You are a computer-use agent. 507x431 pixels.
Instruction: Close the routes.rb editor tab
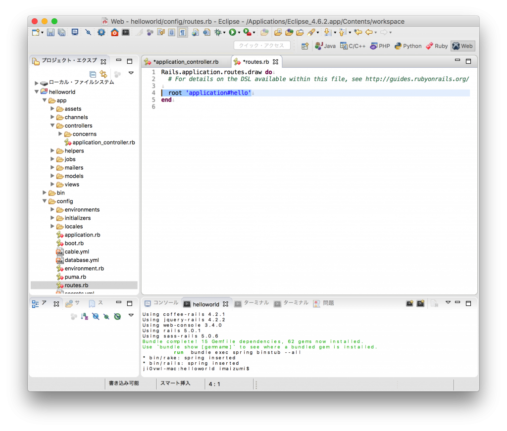tap(275, 62)
